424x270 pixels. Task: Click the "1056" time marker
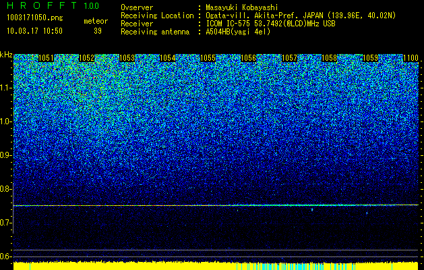pos(249,58)
